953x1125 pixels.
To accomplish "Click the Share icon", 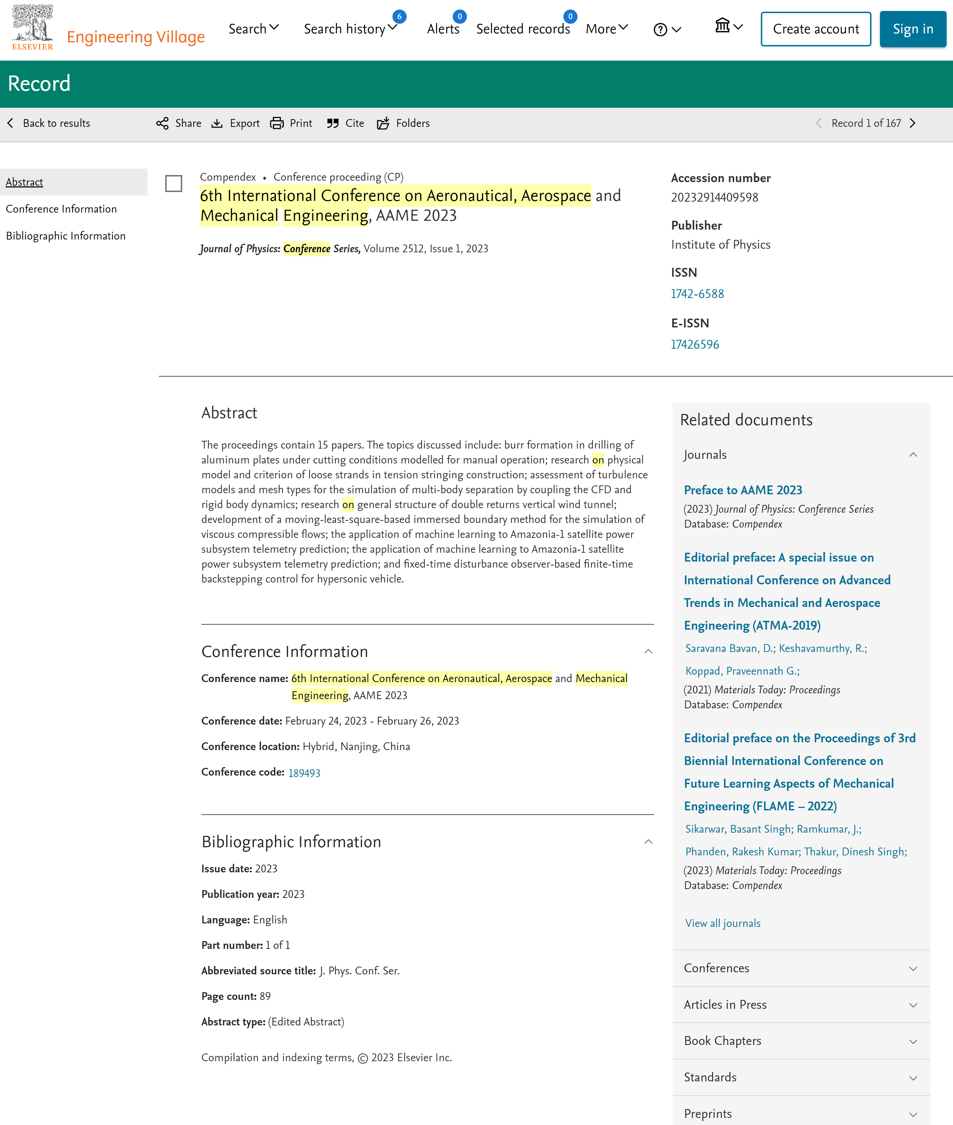I will click(x=162, y=124).
